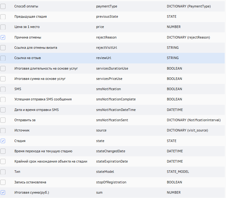Click 'Крайний срок нахождения объекта на стадии' label
Image resolution: width=226 pixels, height=198 pixels.
click(x=51, y=161)
